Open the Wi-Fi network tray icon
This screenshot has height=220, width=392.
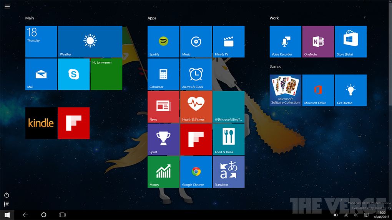346,215
